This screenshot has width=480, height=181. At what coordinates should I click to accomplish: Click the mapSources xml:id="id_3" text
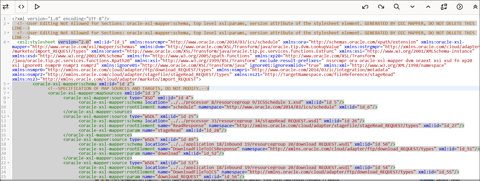pos(141,93)
